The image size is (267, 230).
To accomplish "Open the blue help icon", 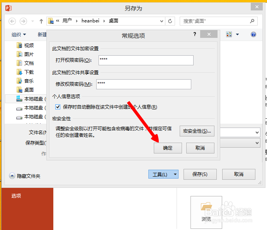I will 253,34.
